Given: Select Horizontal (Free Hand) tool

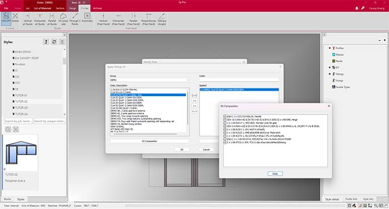Looking at the screenshot, I should pyautogui.click(x=118, y=19).
